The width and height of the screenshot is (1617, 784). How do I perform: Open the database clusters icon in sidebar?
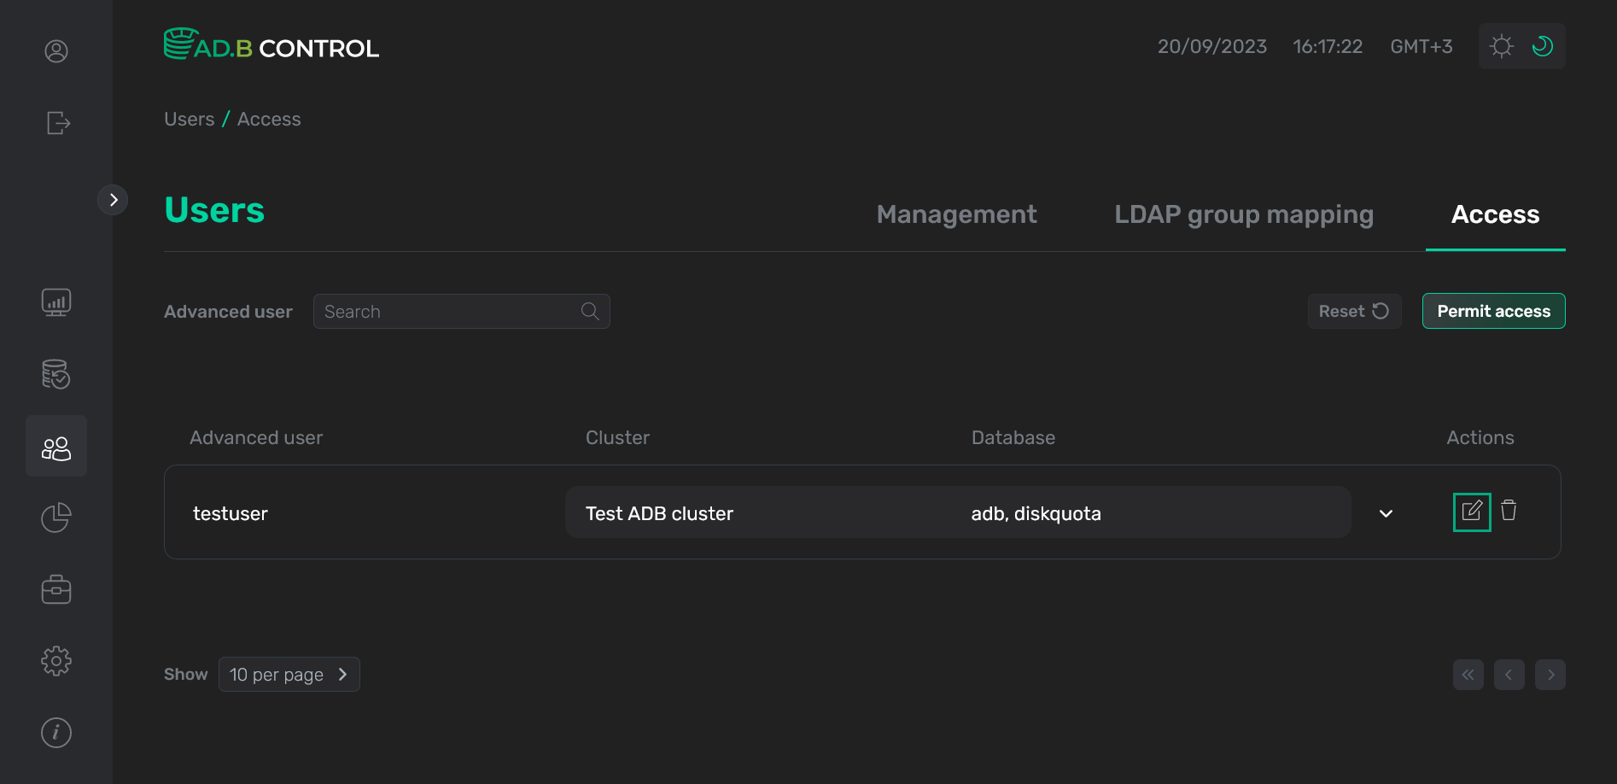[x=55, y=374]
